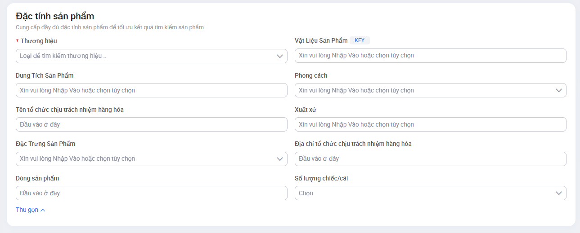The width and height of the screenshot is (580, 233).
Task: Select the Tên tổ chức chịu trách nhiệm input
Action: 151,124
